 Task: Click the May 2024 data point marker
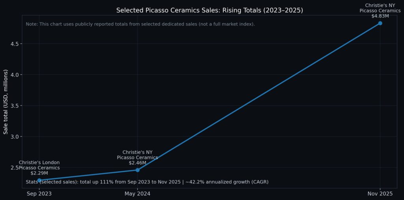pyautogui.click(x=137, y=170)
